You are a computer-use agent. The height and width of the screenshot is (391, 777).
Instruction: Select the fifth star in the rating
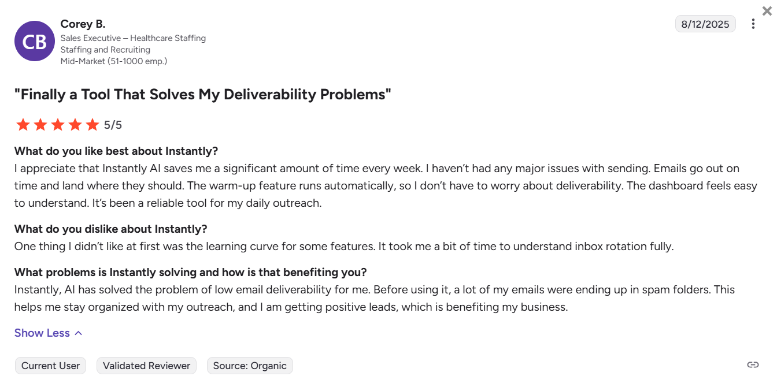[92, 124]
